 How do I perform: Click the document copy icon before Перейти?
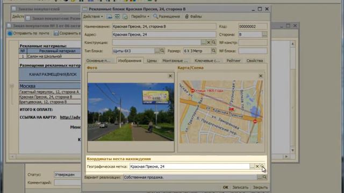point(125,17)
